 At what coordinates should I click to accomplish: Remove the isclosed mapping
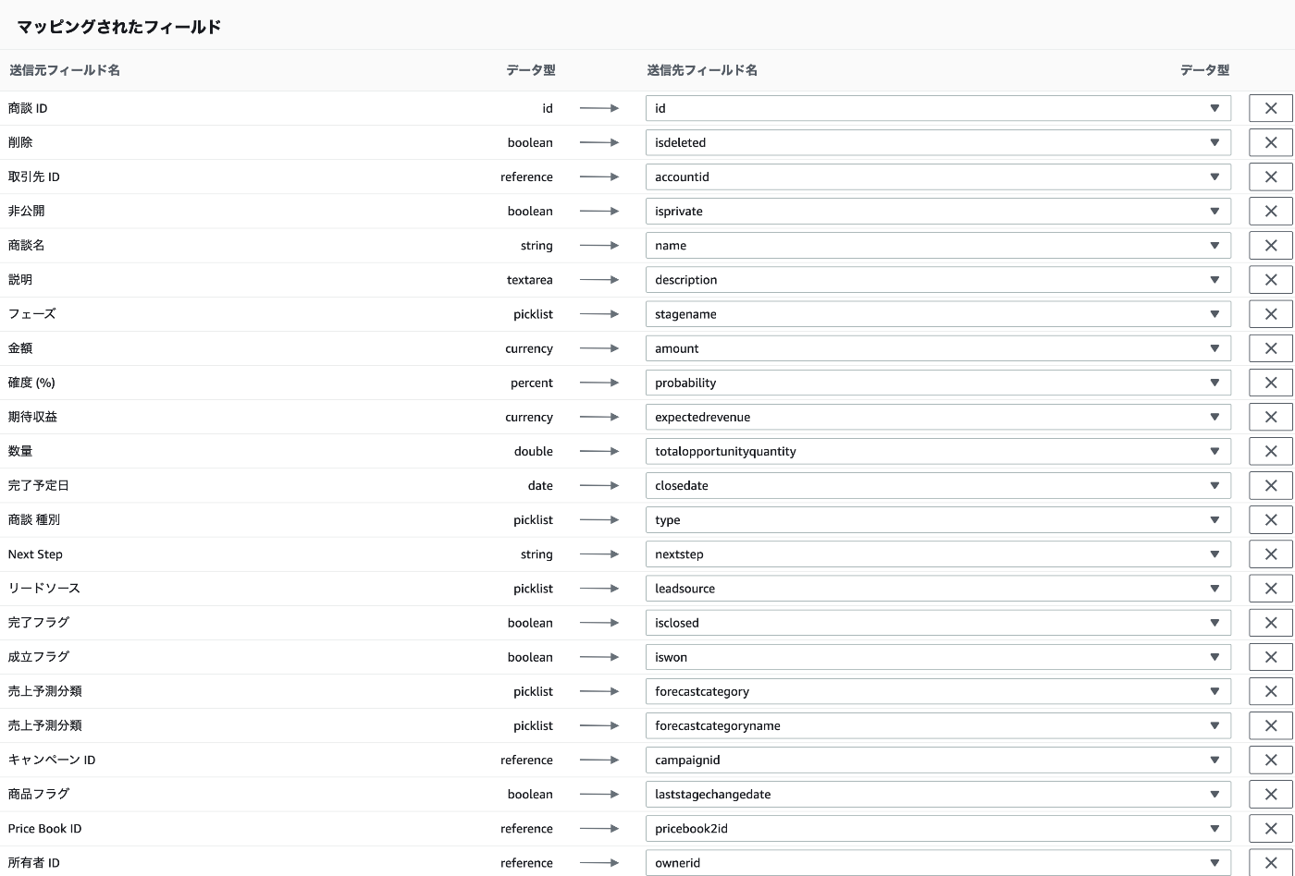1270,622
